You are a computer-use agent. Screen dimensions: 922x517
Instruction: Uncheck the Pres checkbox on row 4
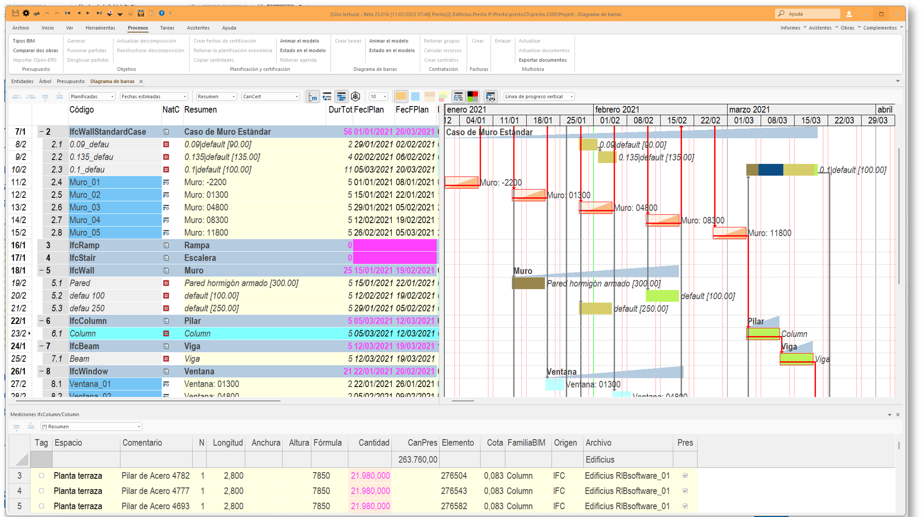pos(685,491)
